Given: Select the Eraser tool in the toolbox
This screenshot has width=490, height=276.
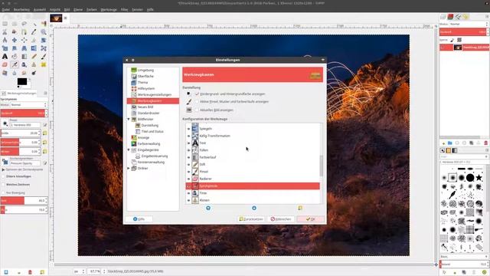Looking at the screenshot, I should pos(5,64).
